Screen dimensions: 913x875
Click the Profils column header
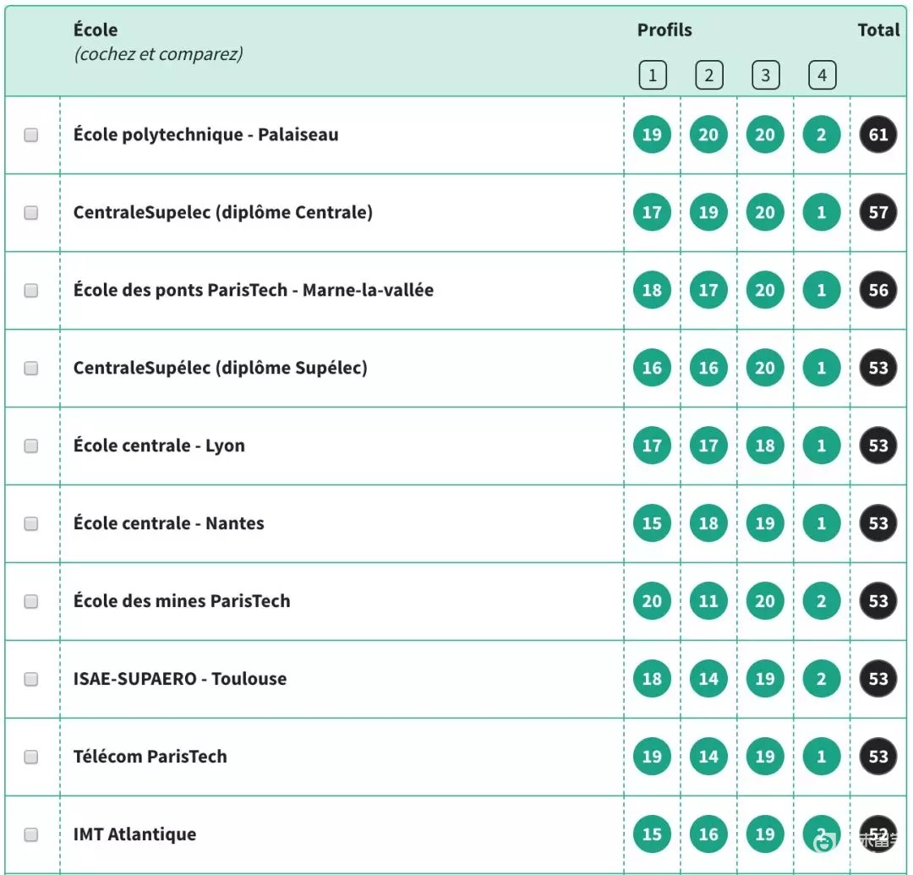click(664, 30)
